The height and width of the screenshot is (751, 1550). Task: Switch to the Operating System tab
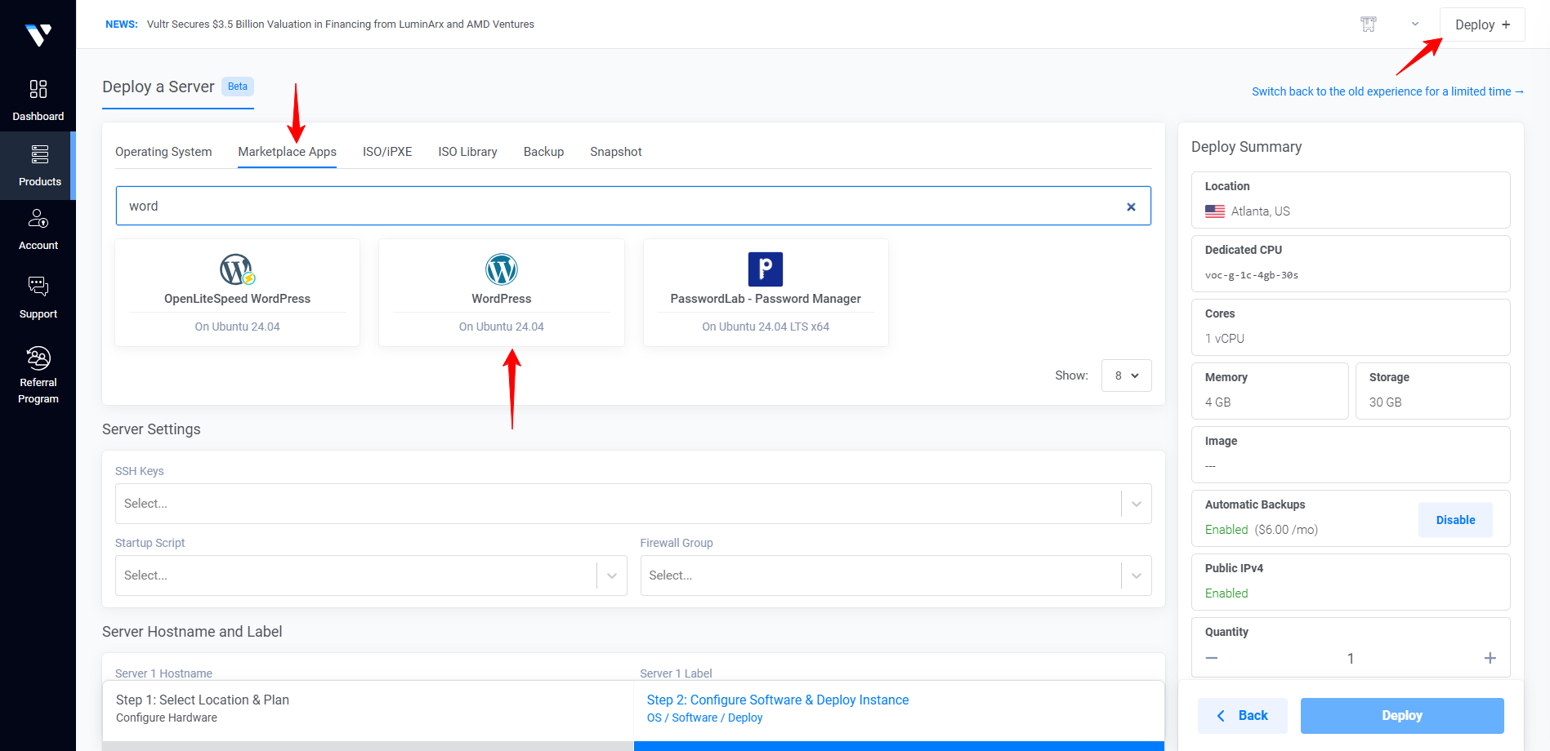tap(163, 151)
